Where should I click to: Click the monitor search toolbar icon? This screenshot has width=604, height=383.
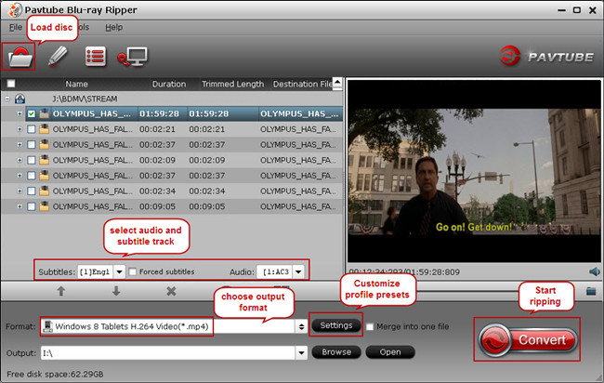[x=132, y=57]
